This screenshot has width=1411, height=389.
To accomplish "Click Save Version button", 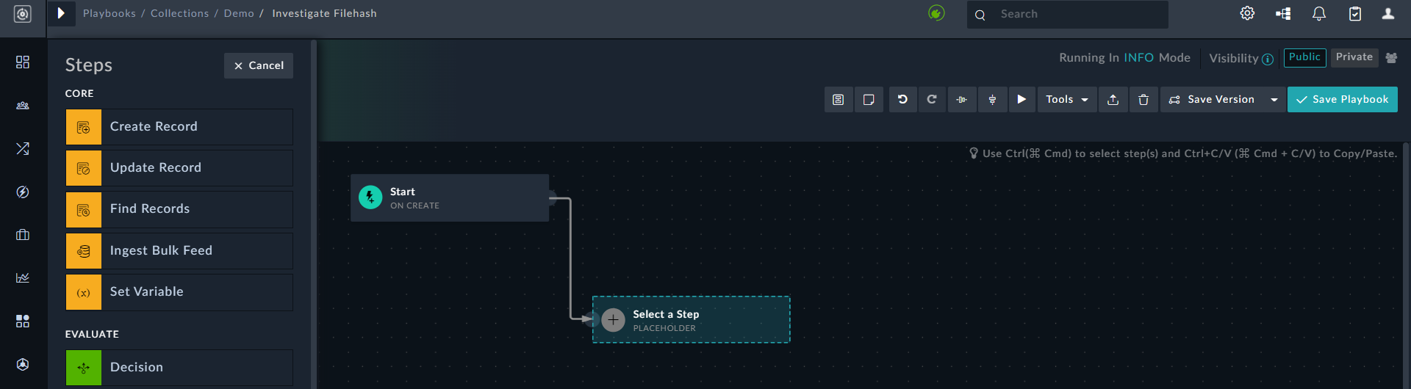I will [x=1212, y=100].
